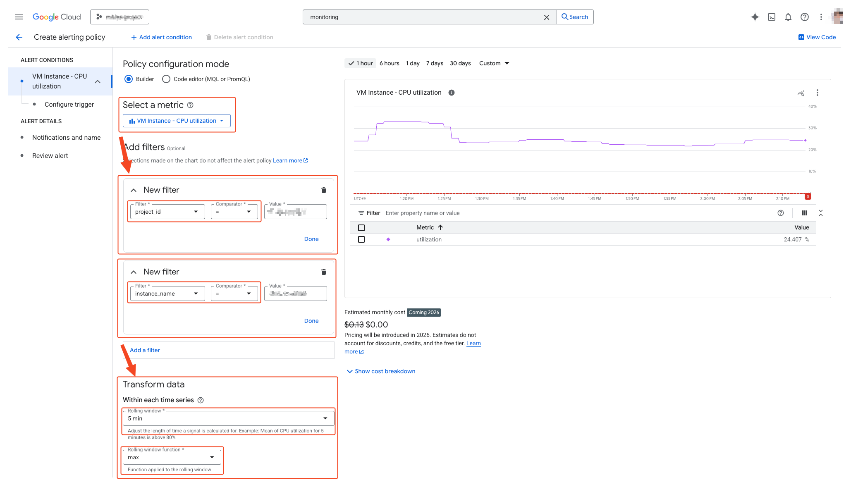Open Comparator dropdown in instance_name filter
The width and height of the screenshot is (851, 487).
234,294
